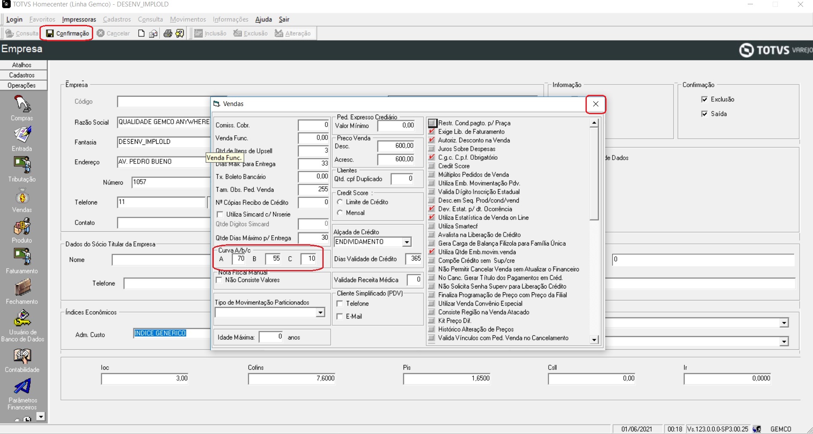Expand sidebar scroll-down arrow at bottom
The image size is (813, 434).
pyautogui.click(x=41, y=416)
